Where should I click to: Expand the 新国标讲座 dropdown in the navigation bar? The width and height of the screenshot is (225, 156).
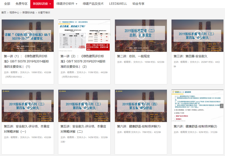click(x=42, y=4)
